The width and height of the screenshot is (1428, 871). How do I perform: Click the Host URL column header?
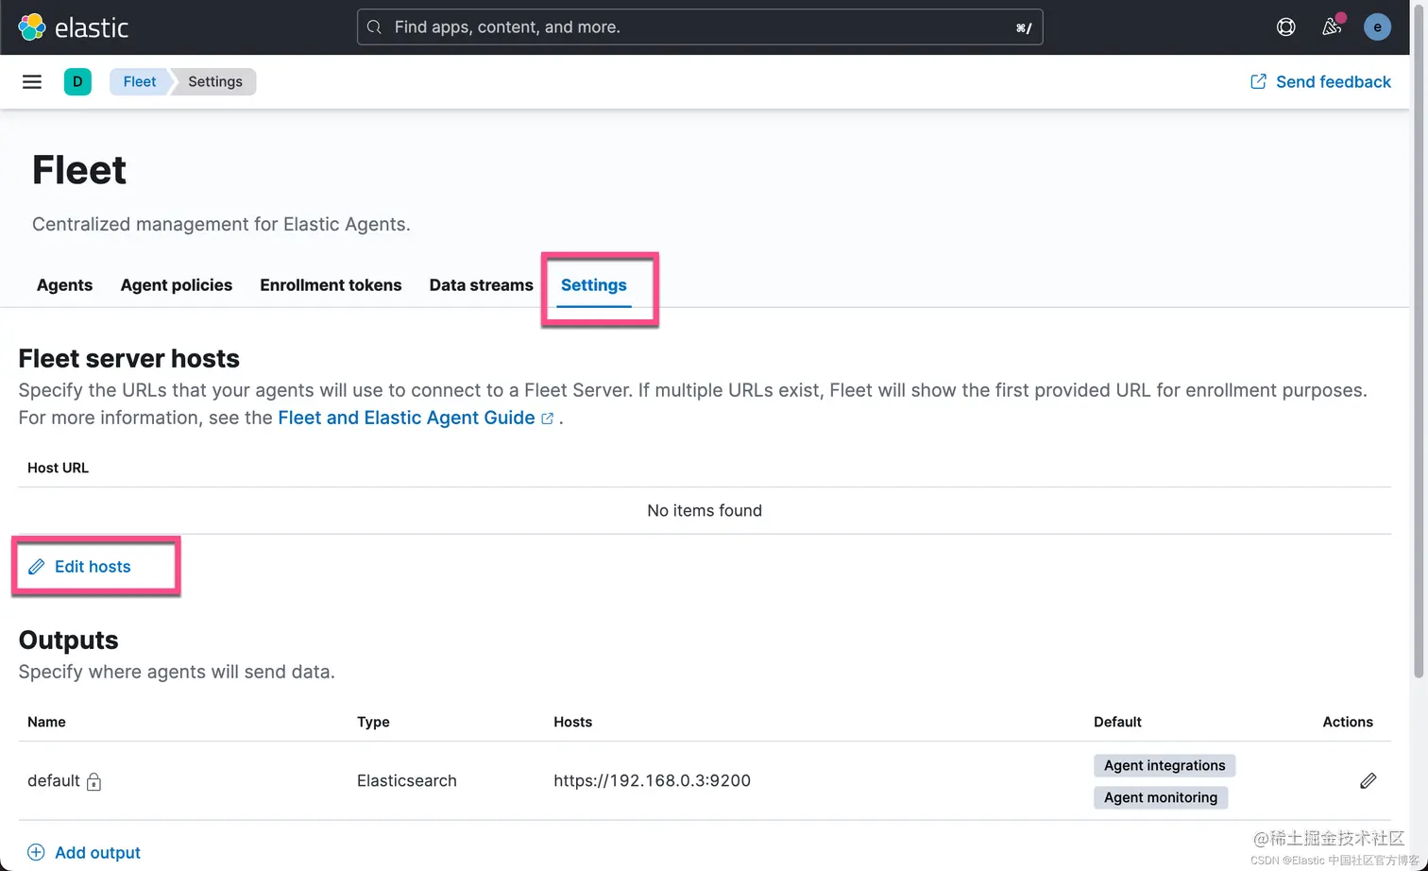click(x=58, y=468)
